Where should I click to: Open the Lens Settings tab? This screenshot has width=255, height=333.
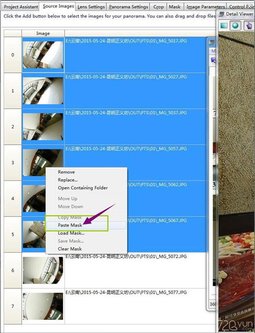[x=91, y=7]
